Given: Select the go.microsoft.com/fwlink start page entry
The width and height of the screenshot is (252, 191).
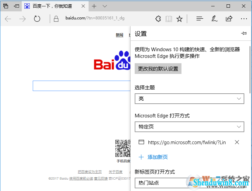Looking at the screenshot, I should 182,142.
